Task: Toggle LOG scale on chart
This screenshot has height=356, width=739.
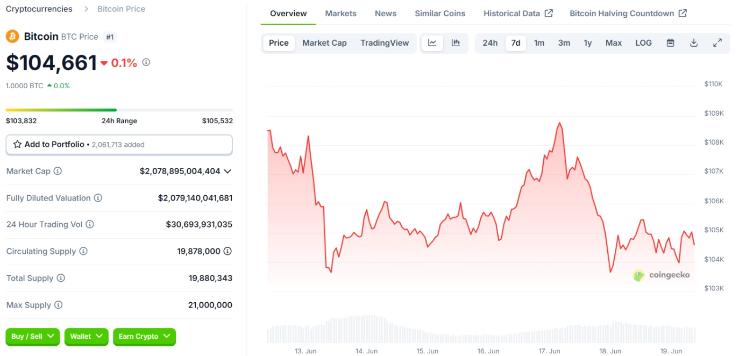Action: tap(644, 43)
